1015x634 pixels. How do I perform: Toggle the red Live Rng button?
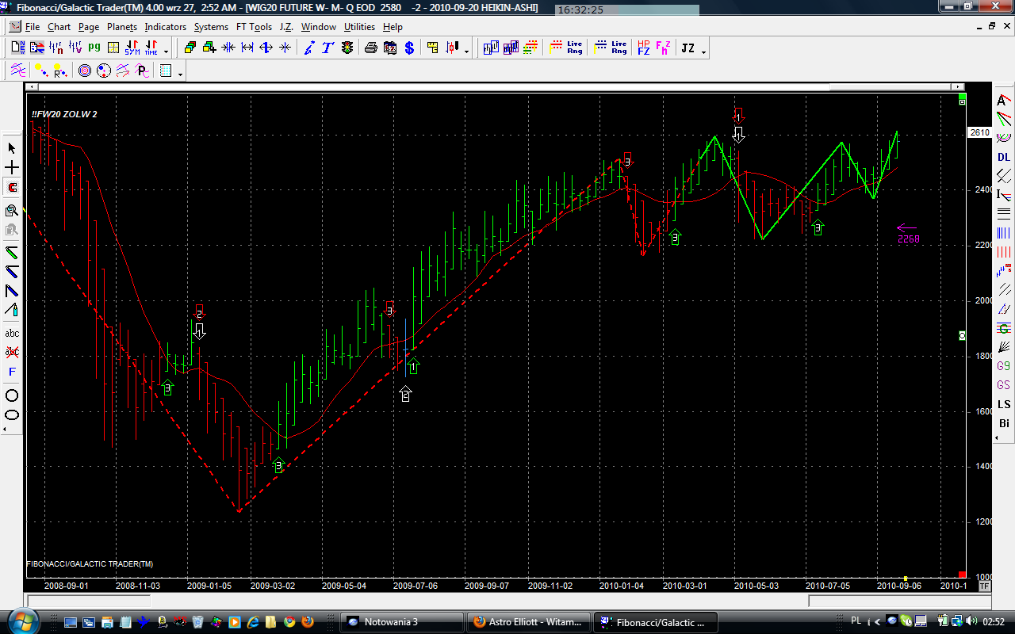point(565,48)
